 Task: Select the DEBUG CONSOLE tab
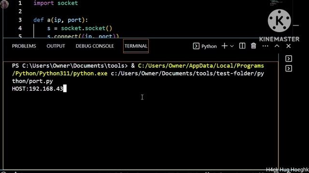[95, 46]
